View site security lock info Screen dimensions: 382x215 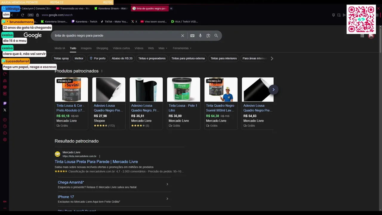point(37,15)
